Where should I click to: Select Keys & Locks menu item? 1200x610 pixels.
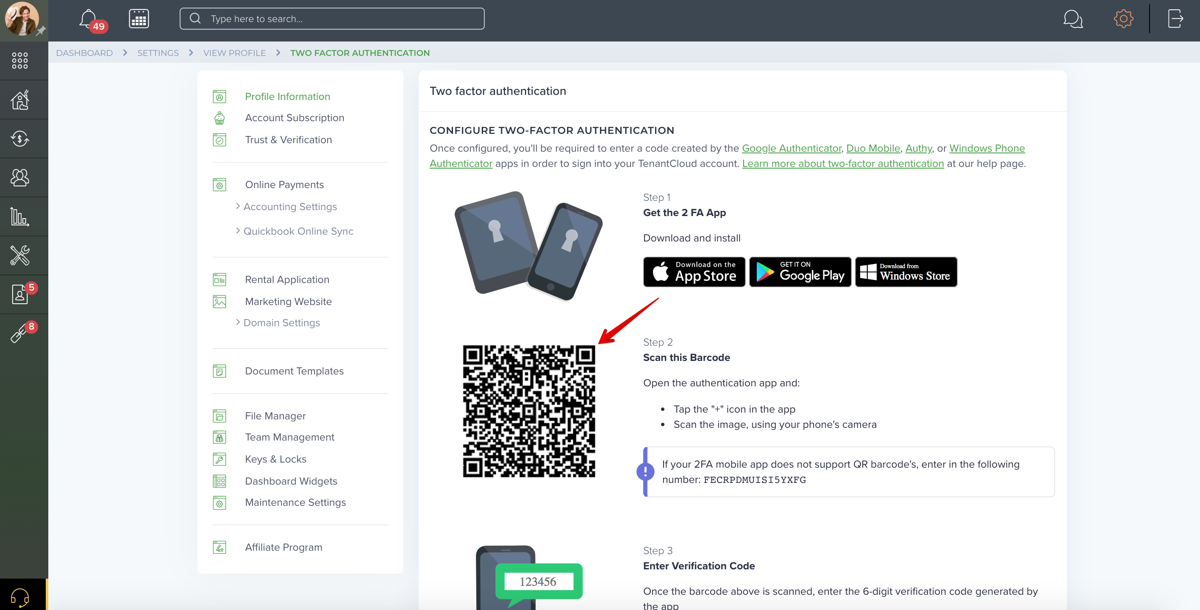click(276, 459)
